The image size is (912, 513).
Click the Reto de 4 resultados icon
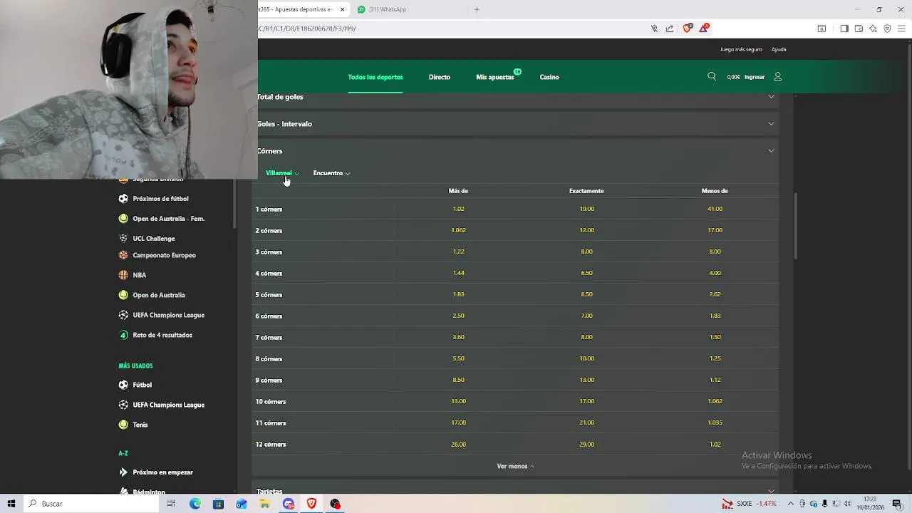coord(123,335)
